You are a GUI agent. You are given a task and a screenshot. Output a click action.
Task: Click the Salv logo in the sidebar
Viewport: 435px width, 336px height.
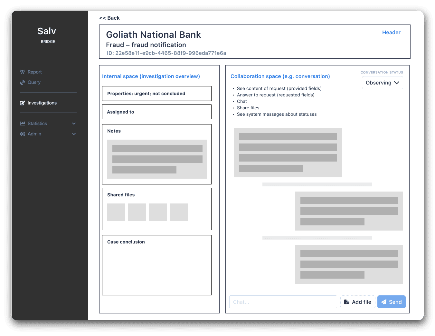pyautogui.click(x=47, y=31)
